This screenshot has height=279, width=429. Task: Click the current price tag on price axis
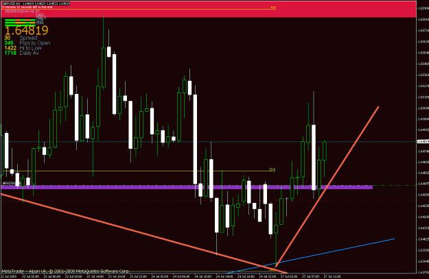[423, 141]
